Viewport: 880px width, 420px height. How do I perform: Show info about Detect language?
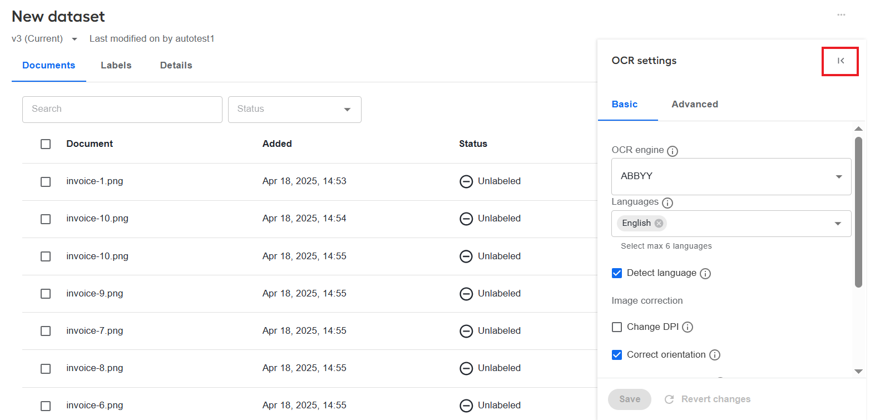(x=705, y=273)
